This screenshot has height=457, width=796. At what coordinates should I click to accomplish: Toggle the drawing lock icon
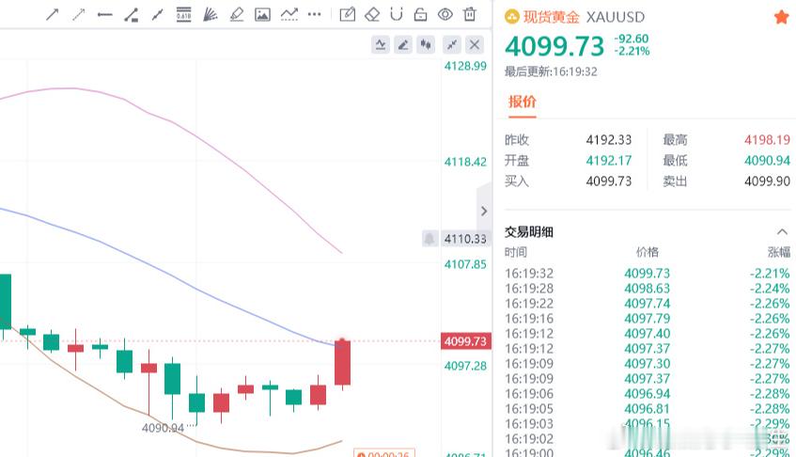point(420,14)
